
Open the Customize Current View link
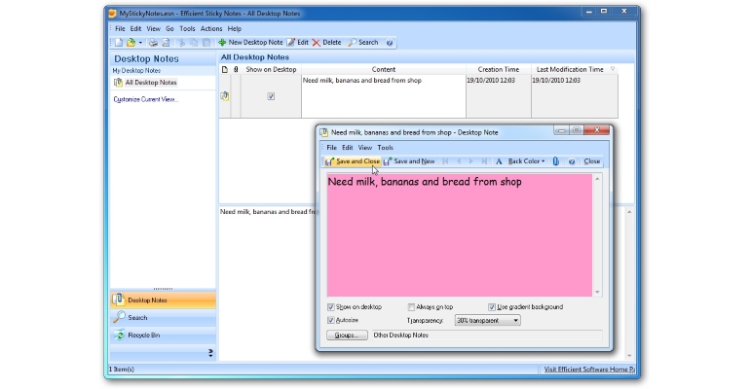point(145,99)
